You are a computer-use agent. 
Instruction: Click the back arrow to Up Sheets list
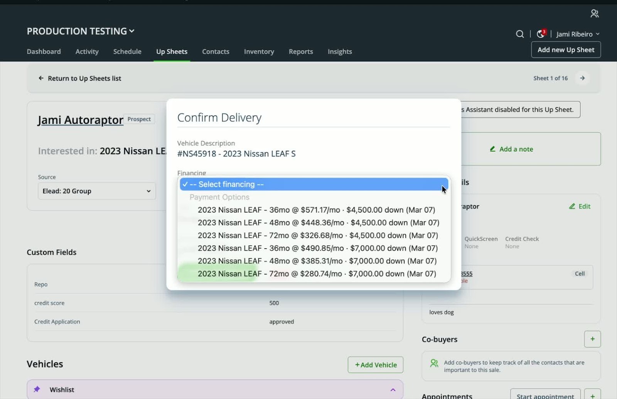point(41,78)
